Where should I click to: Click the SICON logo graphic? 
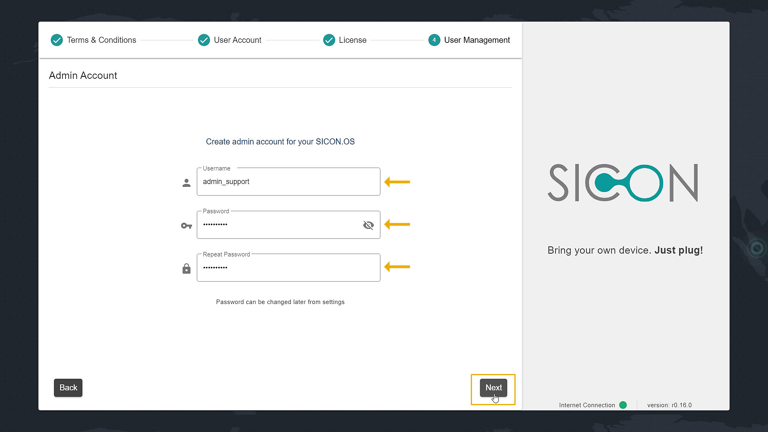(x=623, y=183)
